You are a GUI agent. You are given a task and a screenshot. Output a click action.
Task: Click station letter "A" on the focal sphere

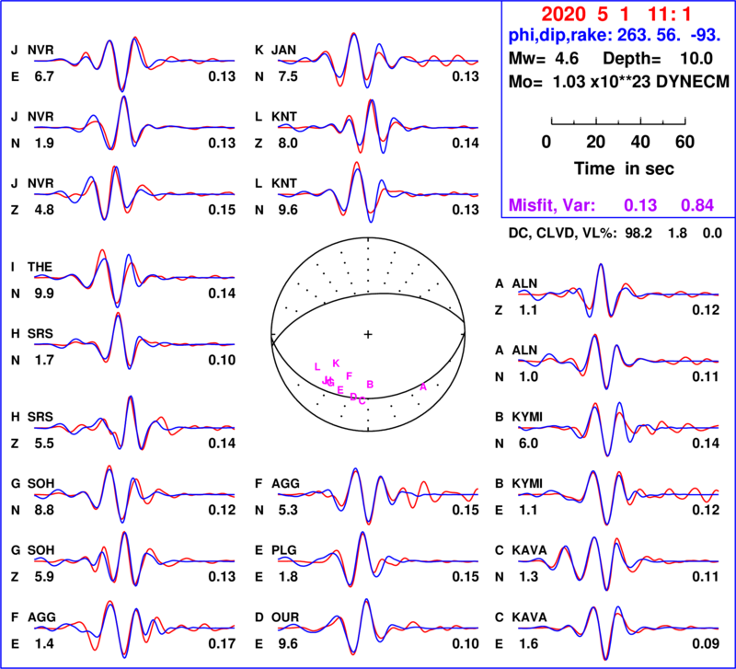[x=423, y=387]
